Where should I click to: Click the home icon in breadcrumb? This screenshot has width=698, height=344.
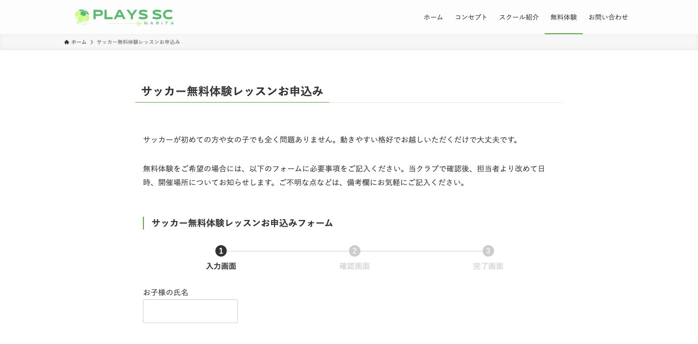point(66,42)
